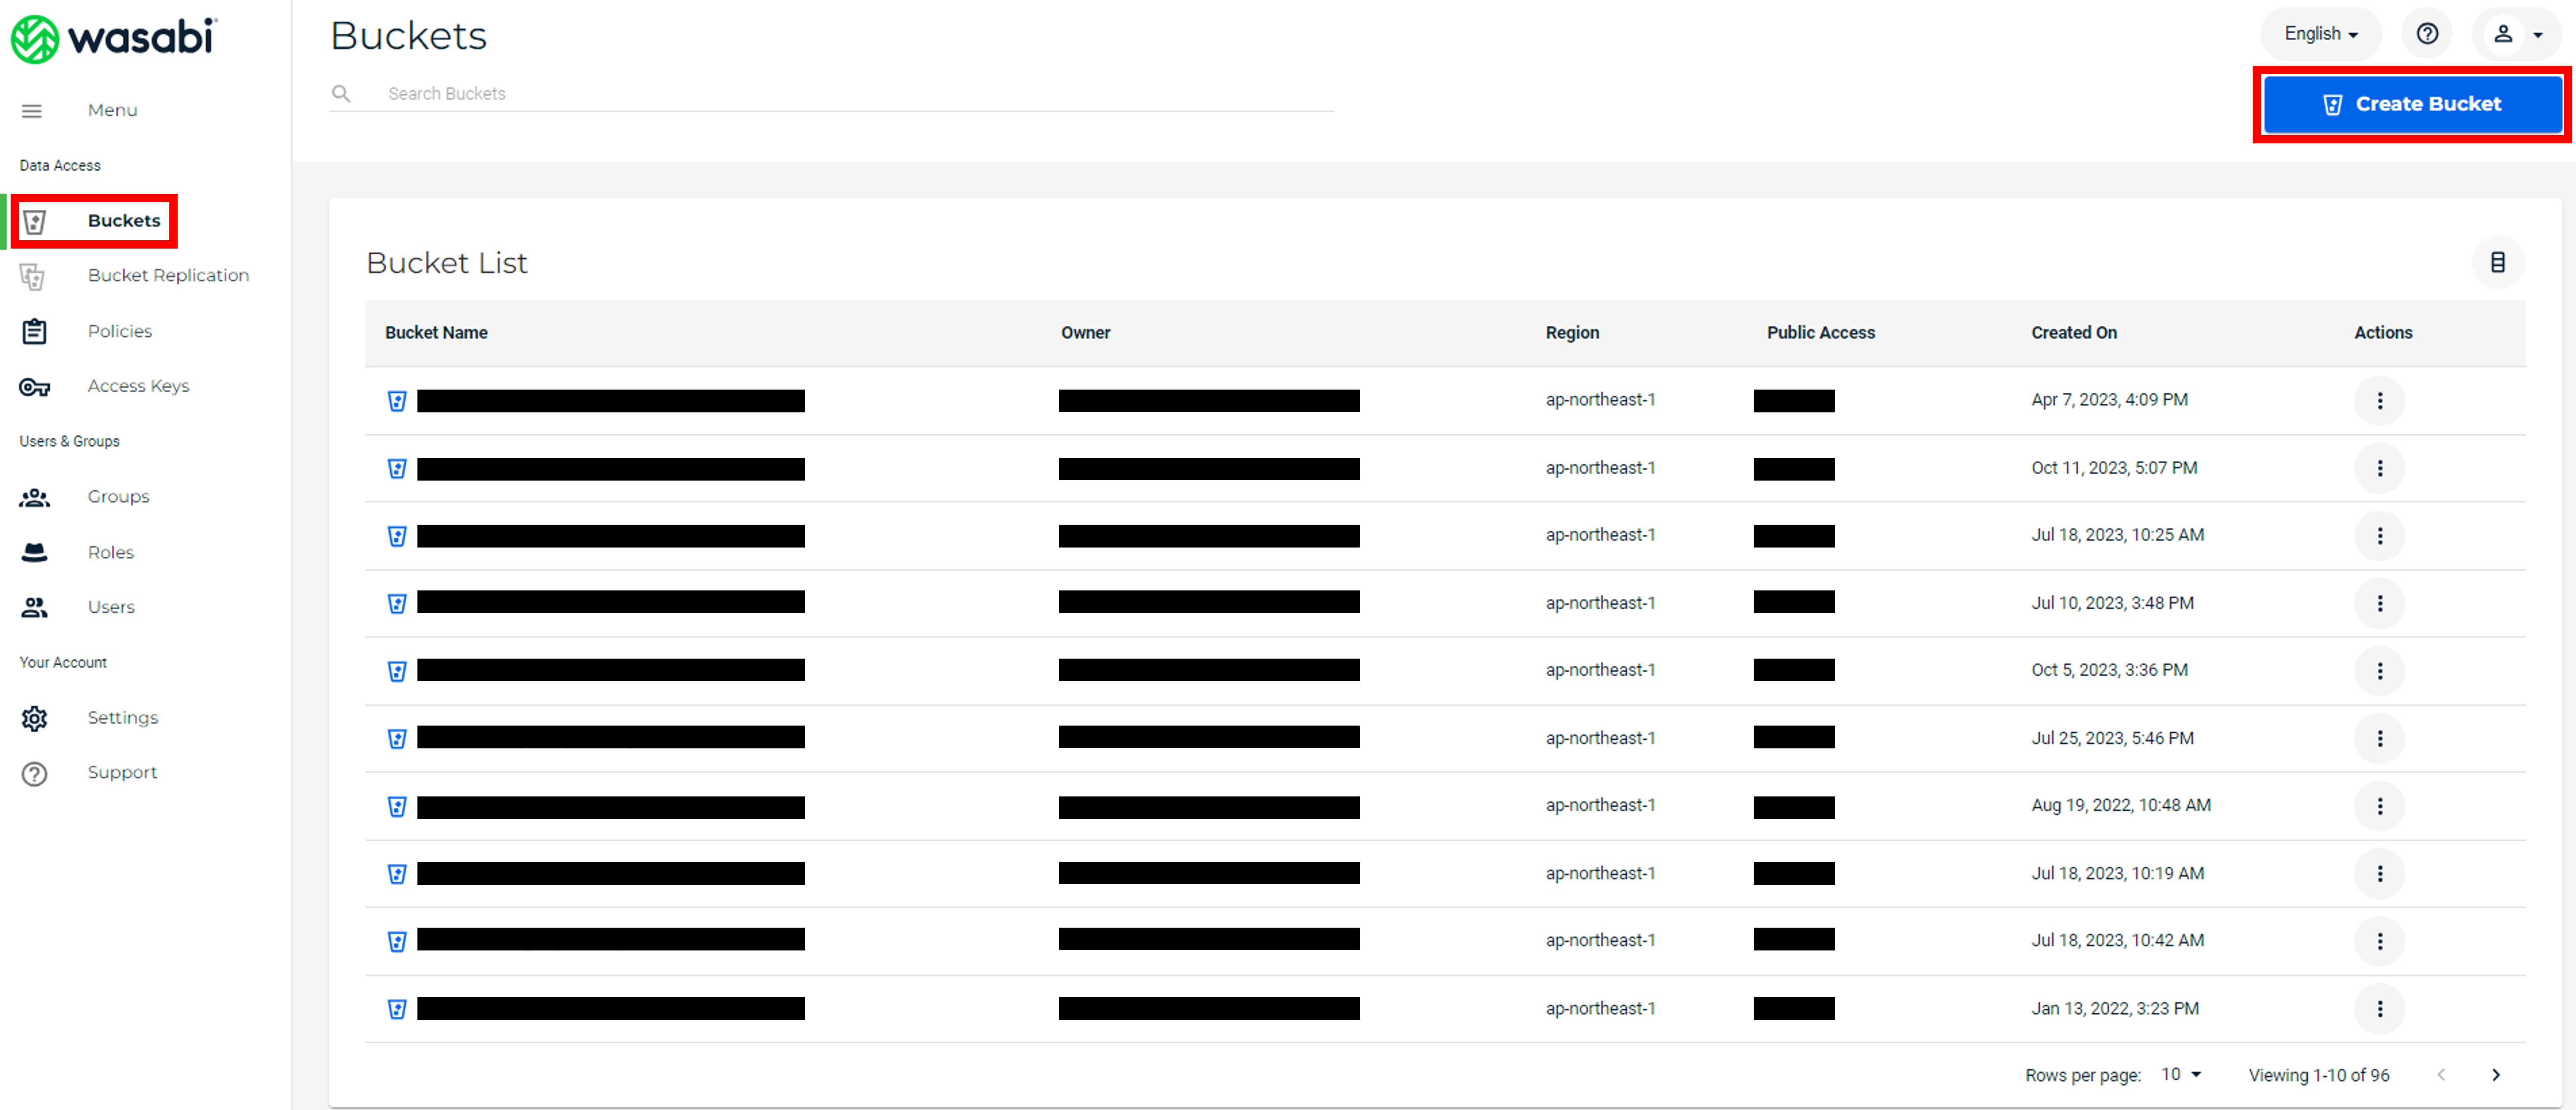The height and width of the screenshot is (1110, 2576).
Task: Open actions menu for Oct 5, 2023 bucket
Action: point(2379,671)
